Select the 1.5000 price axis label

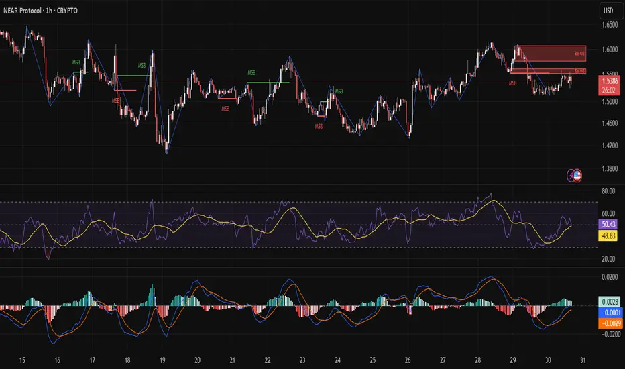pyautogui.click(x=610, y=102)
